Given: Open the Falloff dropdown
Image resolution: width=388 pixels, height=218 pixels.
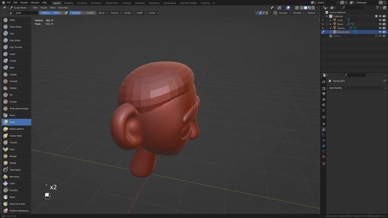Looking at the screenshot, I should pyautogui.click(x=141, y=13).
